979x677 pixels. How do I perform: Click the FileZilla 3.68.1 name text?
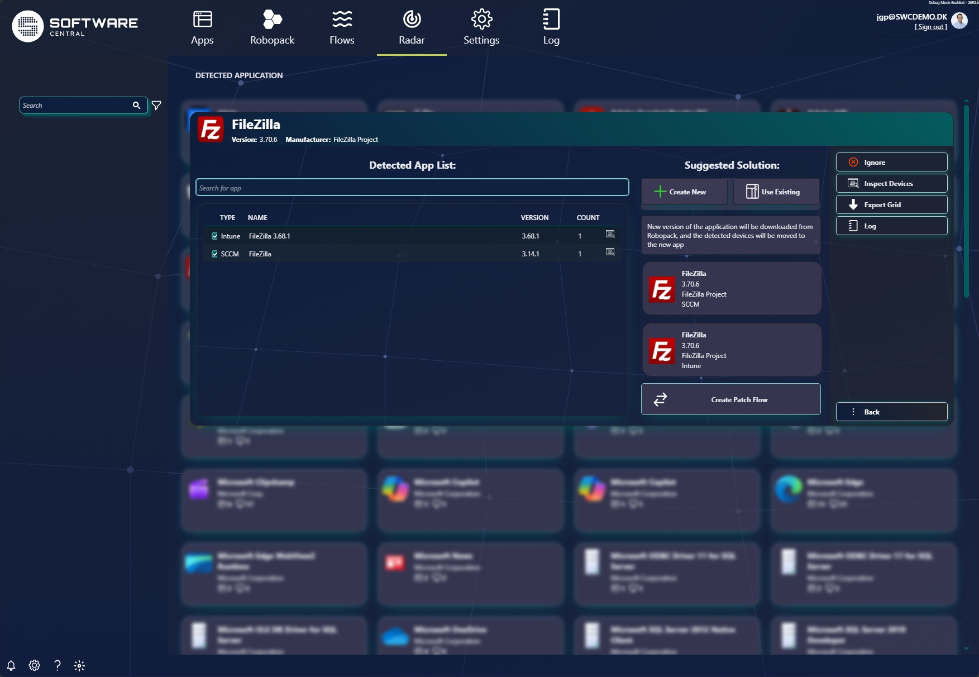pyautogui.click(x=269, y=236)
